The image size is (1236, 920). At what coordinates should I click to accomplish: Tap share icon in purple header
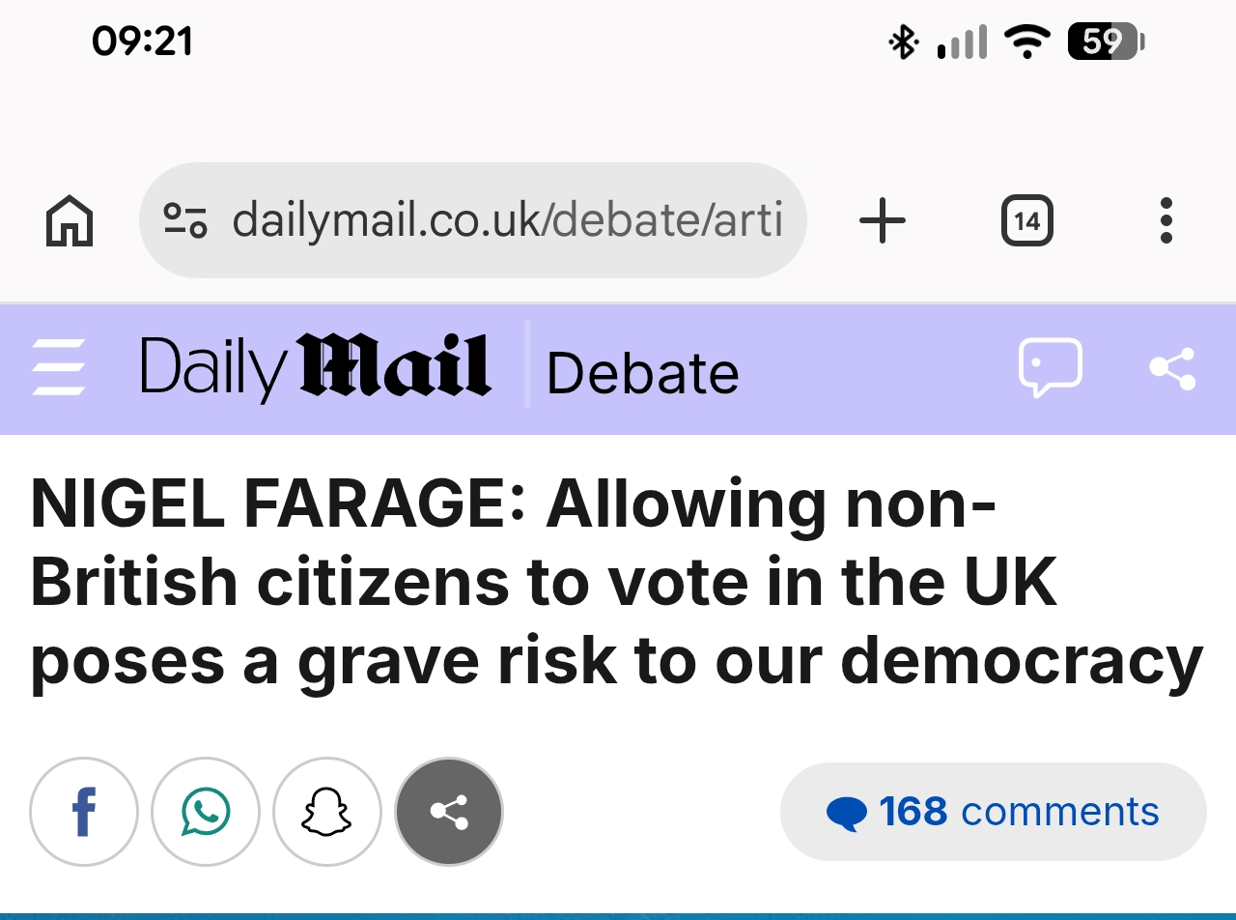click(x=1172, y=368)
